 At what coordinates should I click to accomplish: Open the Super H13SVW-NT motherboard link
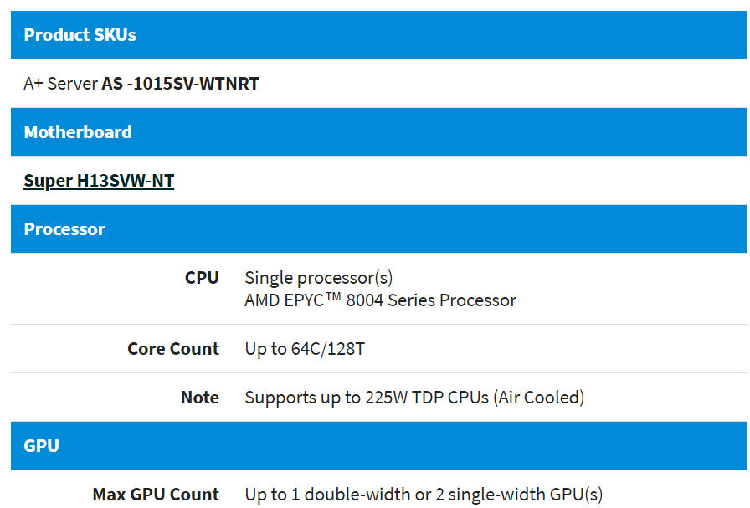99,181
